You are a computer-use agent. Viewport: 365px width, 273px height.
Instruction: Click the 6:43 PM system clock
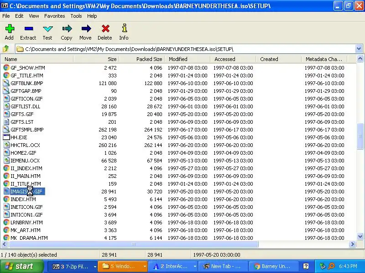[348, 266]
